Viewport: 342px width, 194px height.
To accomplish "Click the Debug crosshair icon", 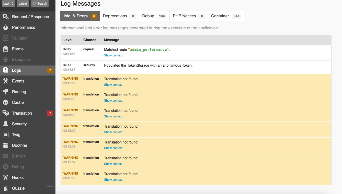I will [x=6, y=167].
